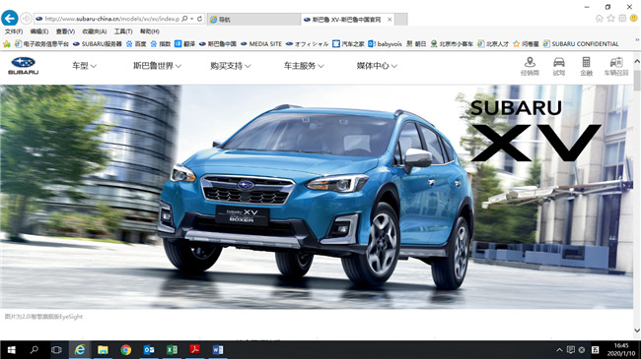Open the SUBARU CONFIDENTIAL bookmark
The width and height of the screenshot is (641, 359).
(x=581, y=43)
